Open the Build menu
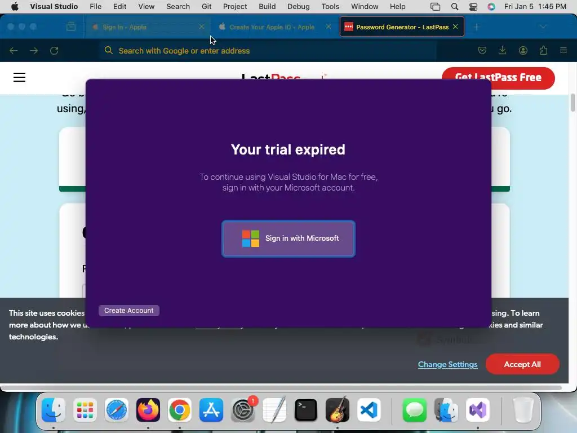Viewport: 577px width, 433px height. coord(267,7)
